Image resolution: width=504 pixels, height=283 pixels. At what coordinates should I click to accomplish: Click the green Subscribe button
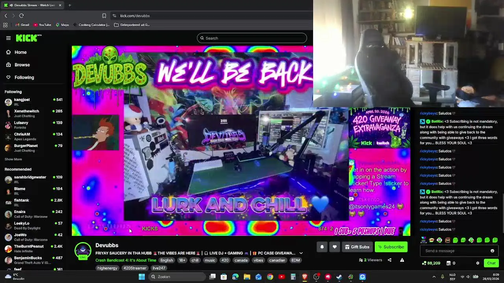[391, 247]
